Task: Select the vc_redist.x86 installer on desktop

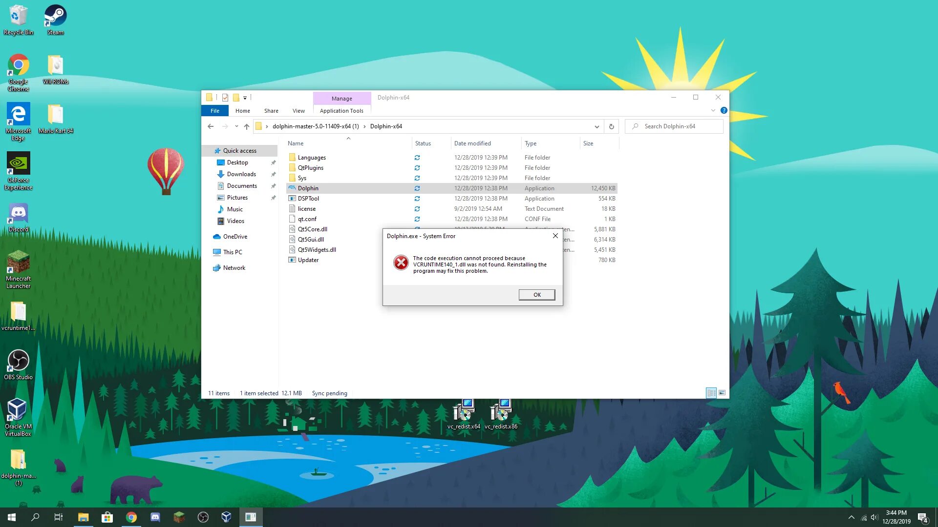Action: click(501, 414)
